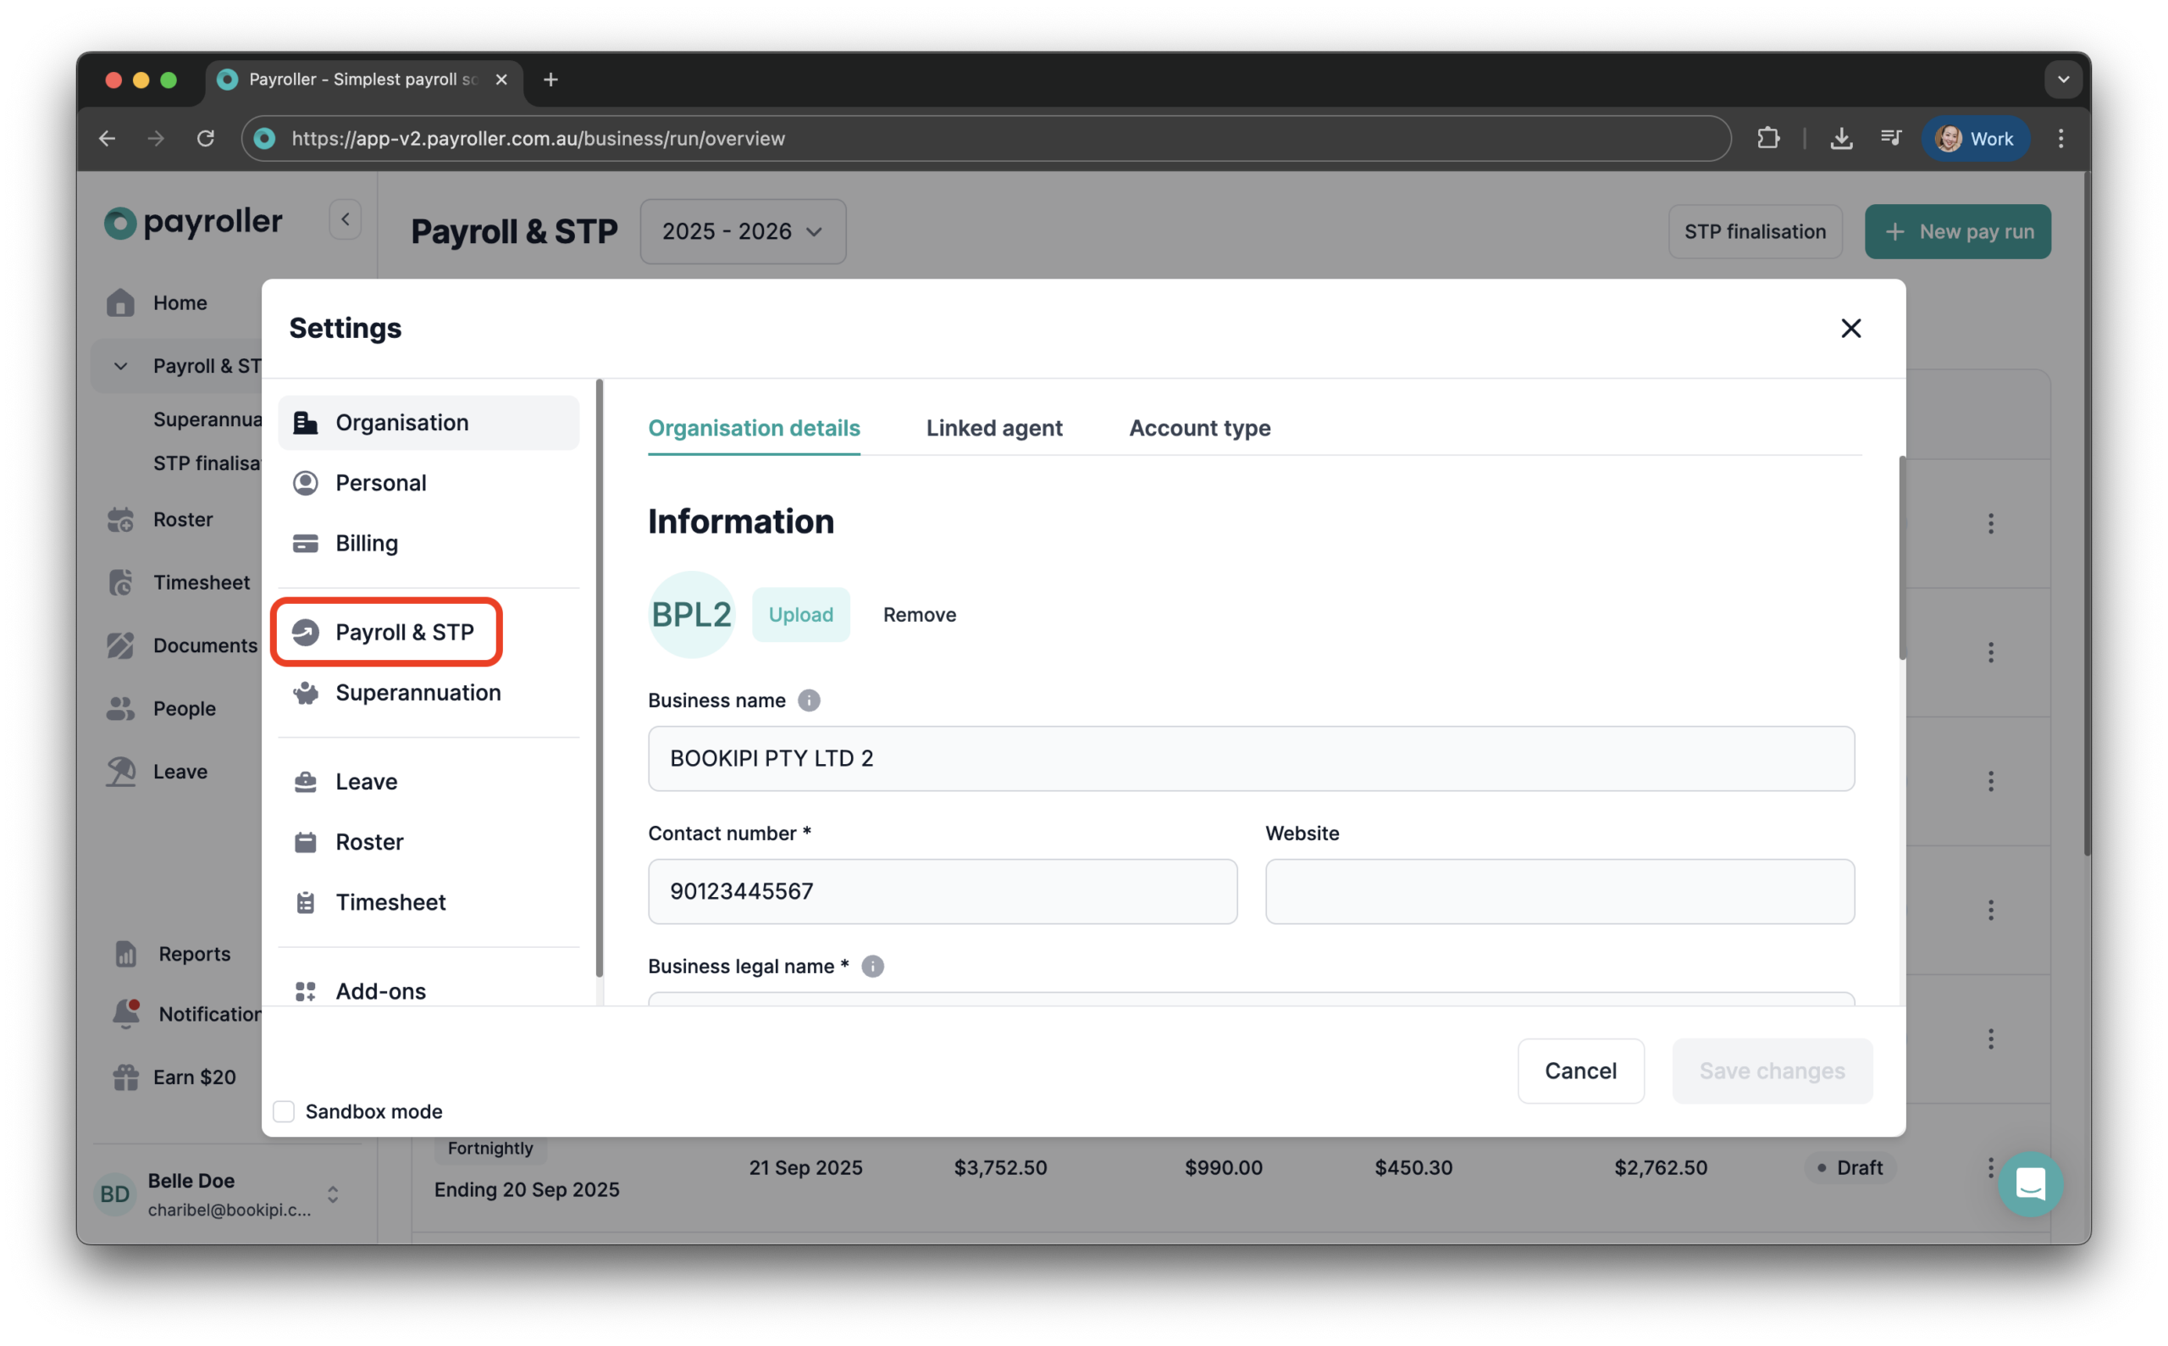Open Chrome three-dot menu
The height and width of the screenshot is (1346, 2168).
click(x=2062, y=139)
